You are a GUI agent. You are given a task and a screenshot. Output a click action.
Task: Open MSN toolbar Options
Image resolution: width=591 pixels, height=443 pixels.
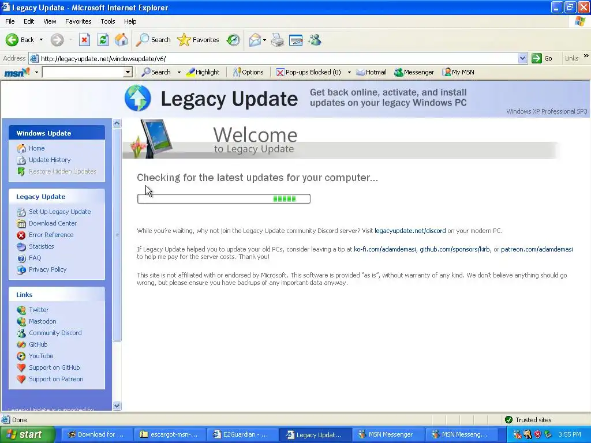click(248, 72)
